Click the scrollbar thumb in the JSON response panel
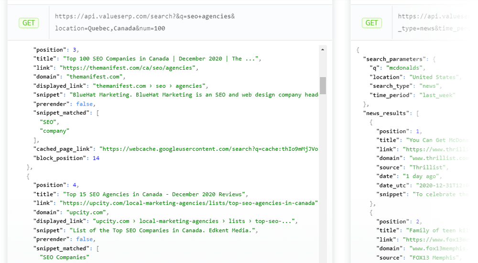Image resolution: width=478 pixels, height=263 pixels. 323,85
